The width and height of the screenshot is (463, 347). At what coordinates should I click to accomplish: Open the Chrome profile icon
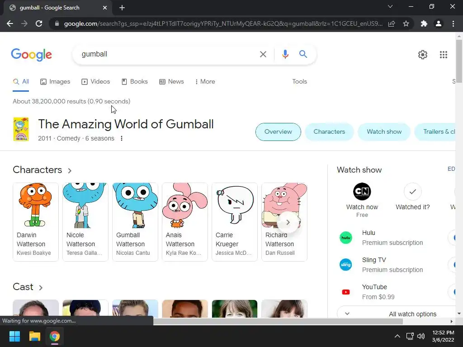[x=439, y=23]
